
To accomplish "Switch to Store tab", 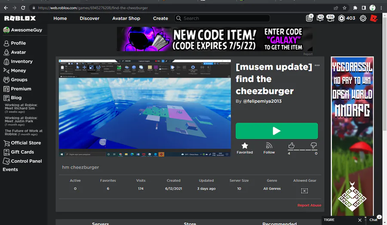I will tap(190, 223).
